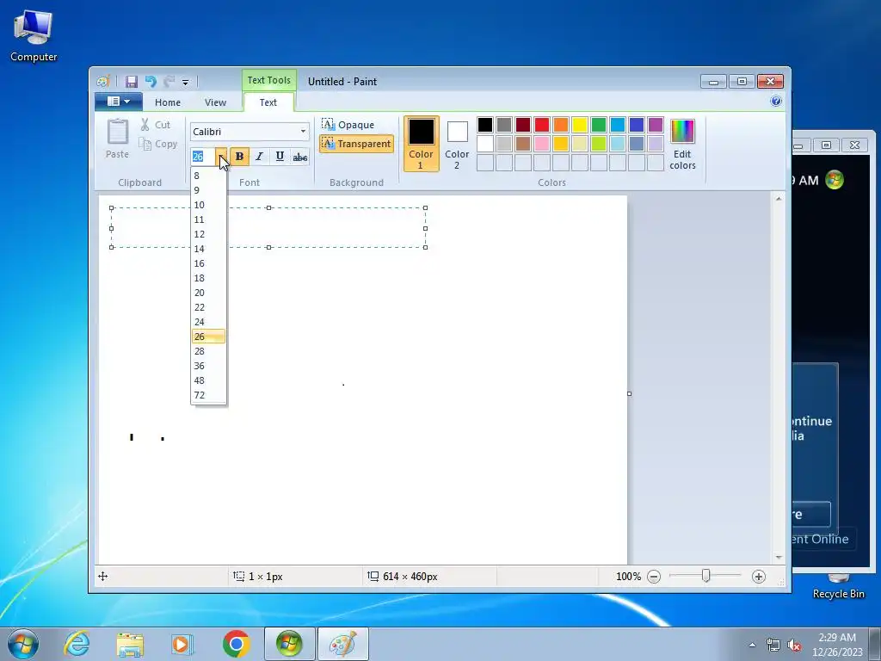Viewport: 881px width, 661px height.
Task: Choose font size 20 from list
Action: [x=208, y=293]
